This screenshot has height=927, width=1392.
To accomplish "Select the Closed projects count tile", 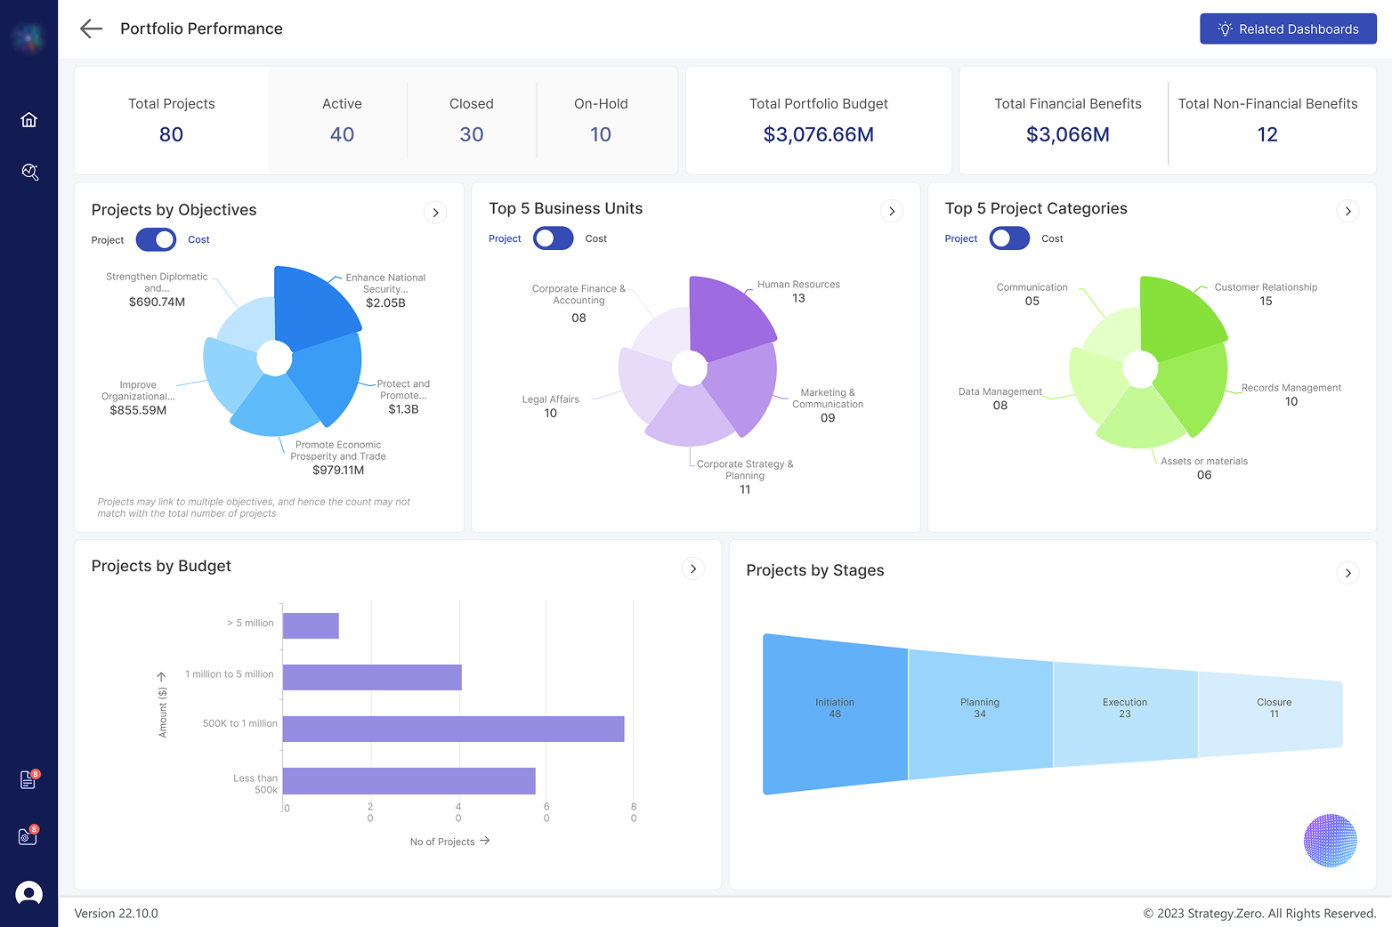I will coord(471,120).
